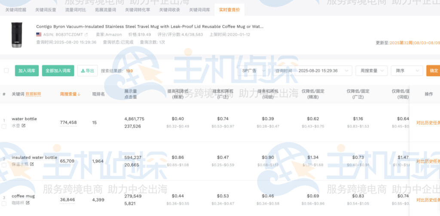Sort by 周搜索量 column header
The image size is (440, 216).
coord(70,94)
